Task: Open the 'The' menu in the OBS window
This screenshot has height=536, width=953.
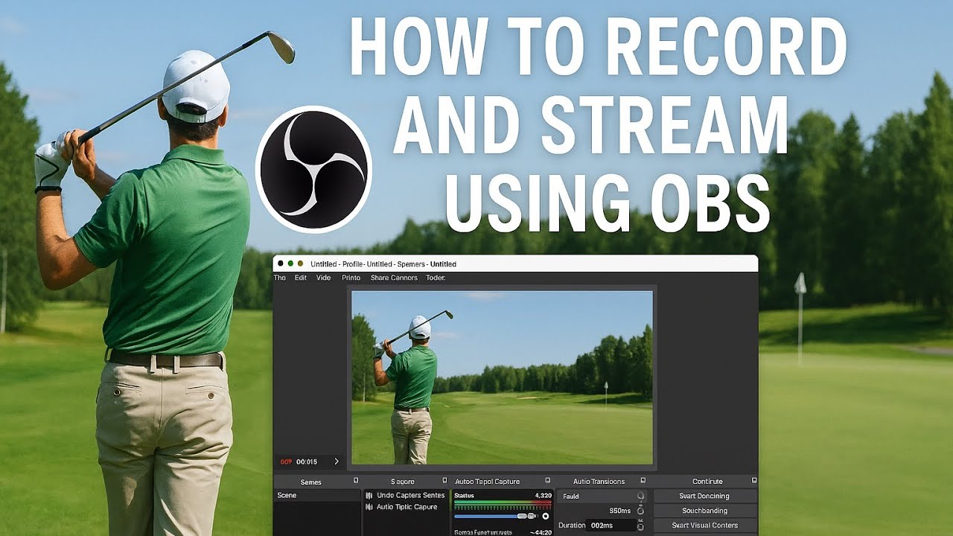Action: [x=280, y=278]
